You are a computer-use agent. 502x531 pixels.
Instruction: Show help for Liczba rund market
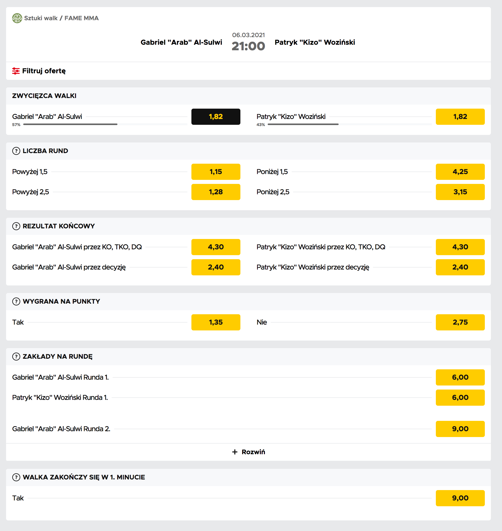pyautogui.click(x=16, y=151)
